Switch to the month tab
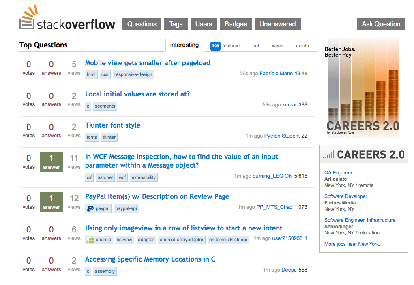This screenshot has height=285, width=414. point(302,46)
